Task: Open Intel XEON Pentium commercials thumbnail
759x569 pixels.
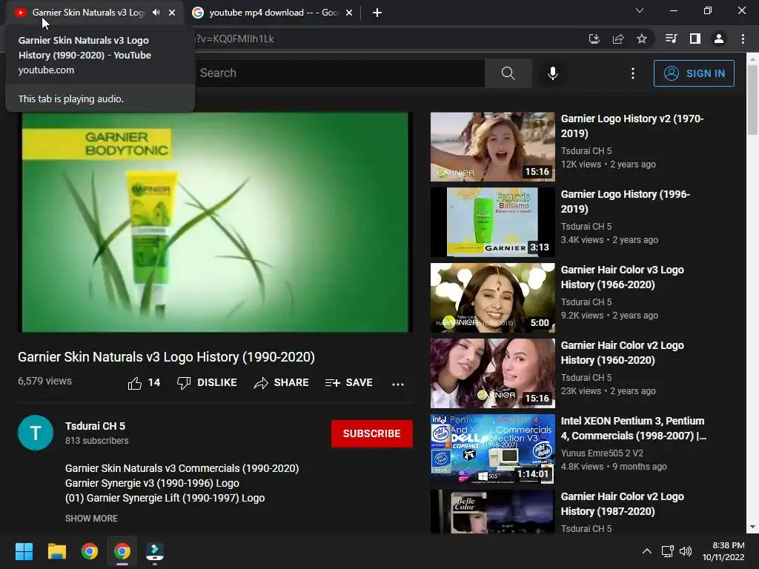Action: click(493, 449)
